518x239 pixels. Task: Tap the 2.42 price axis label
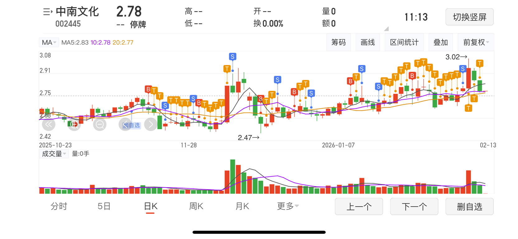pos(45,136)
